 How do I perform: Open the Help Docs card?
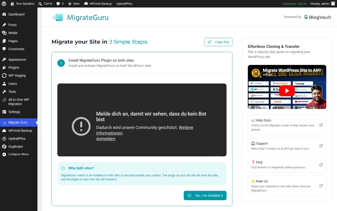(x=287, y=125)
